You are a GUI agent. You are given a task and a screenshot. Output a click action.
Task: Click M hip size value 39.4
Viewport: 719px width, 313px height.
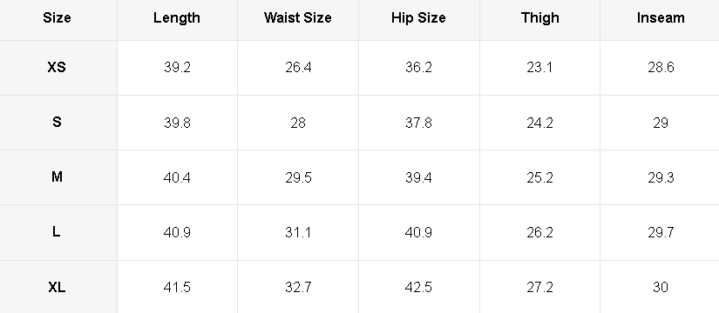pos(418,177)
